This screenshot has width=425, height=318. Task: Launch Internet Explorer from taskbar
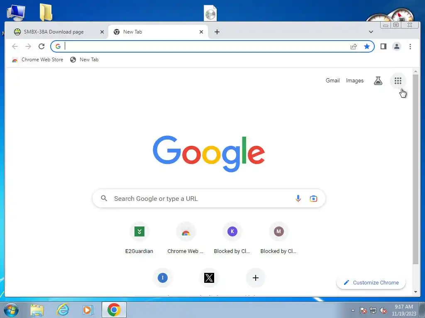pos(63,310)
